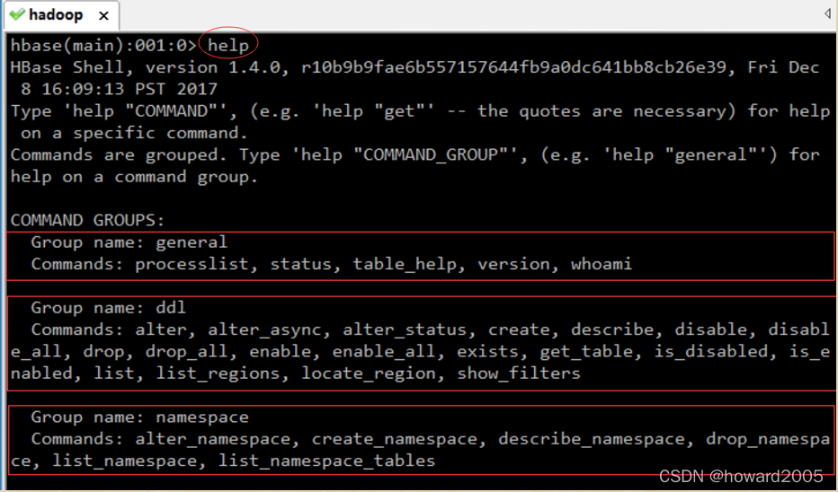Click the 'alter_namespace' command
This screenshot has height=492, width=838.
(x=213, y=439)
